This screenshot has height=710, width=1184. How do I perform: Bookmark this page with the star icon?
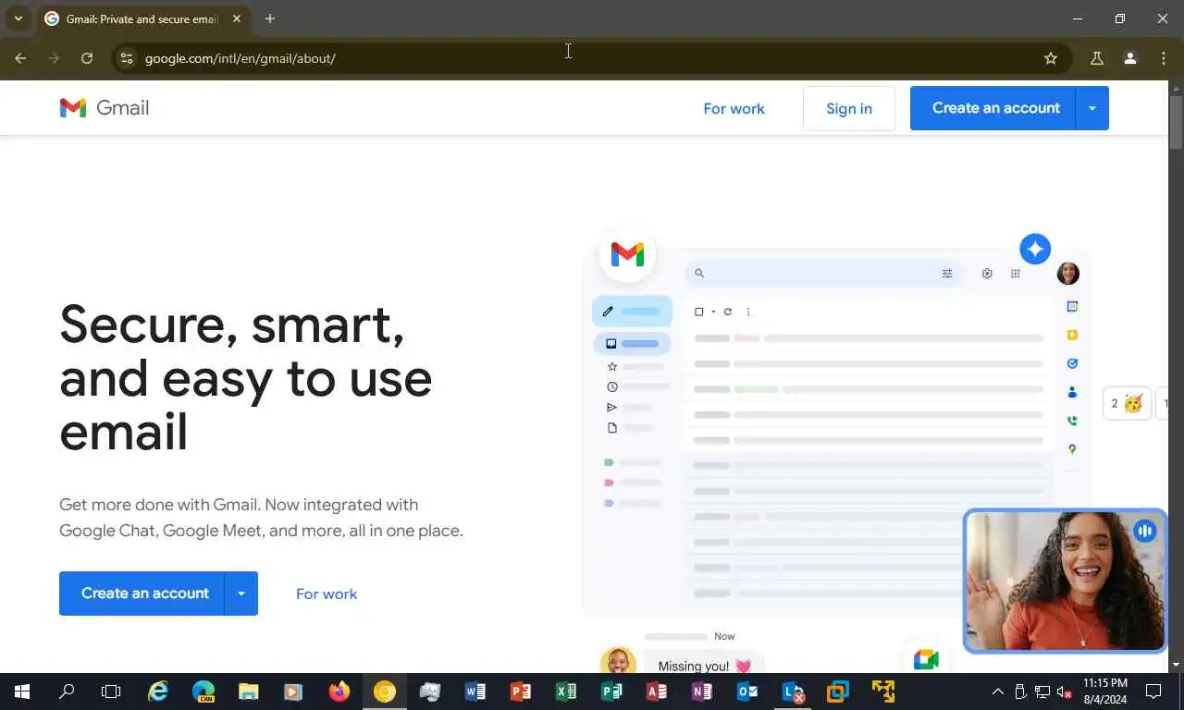(1051, 58)
